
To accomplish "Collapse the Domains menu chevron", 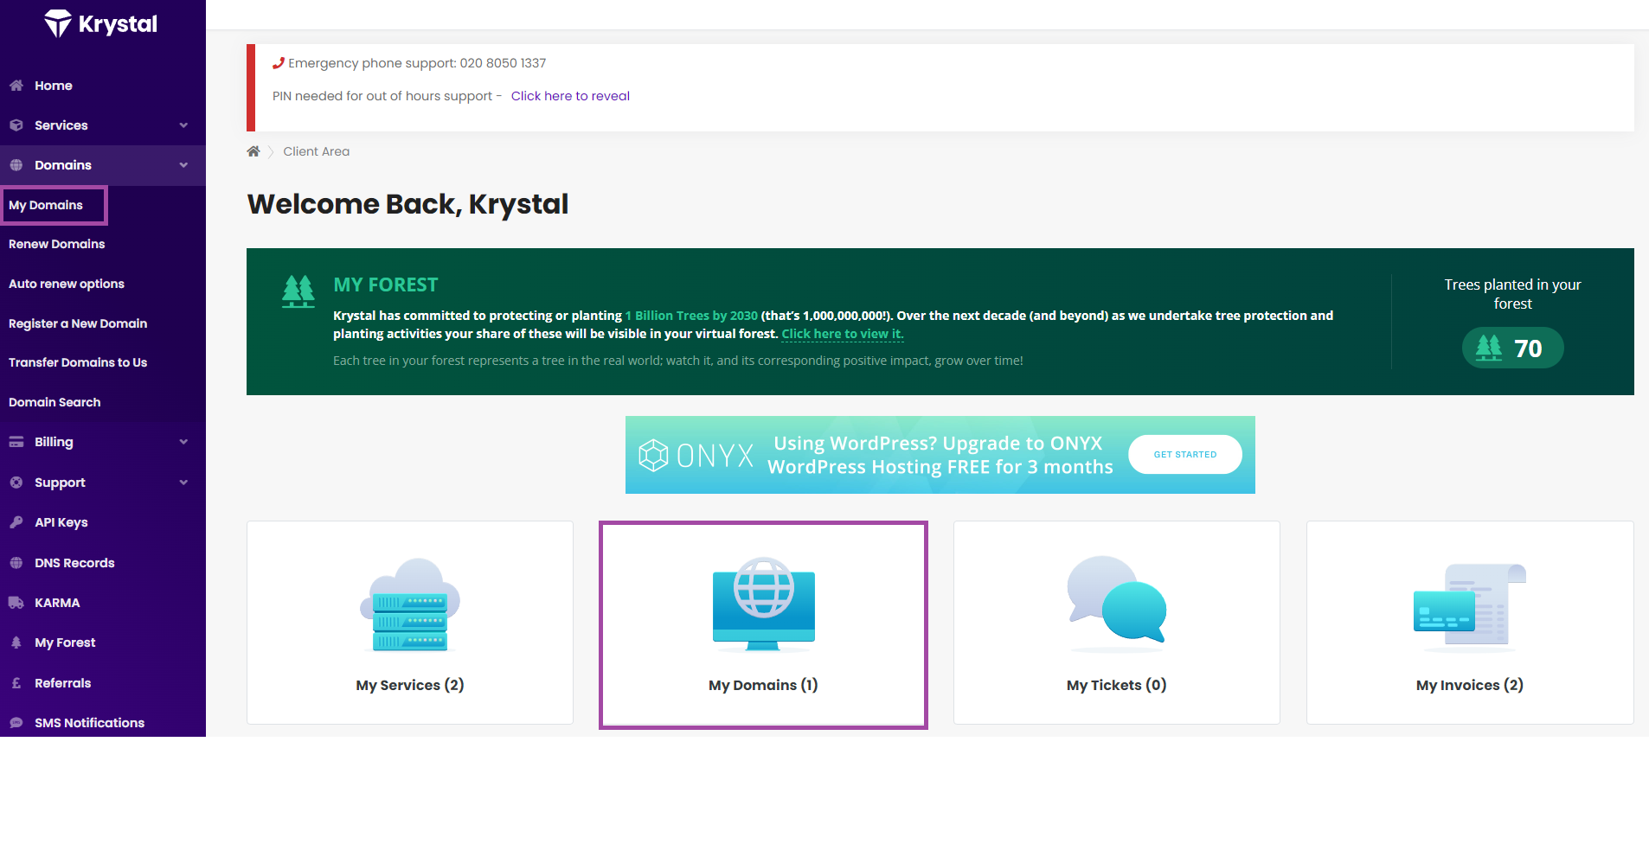I will [x=183, y=165].
